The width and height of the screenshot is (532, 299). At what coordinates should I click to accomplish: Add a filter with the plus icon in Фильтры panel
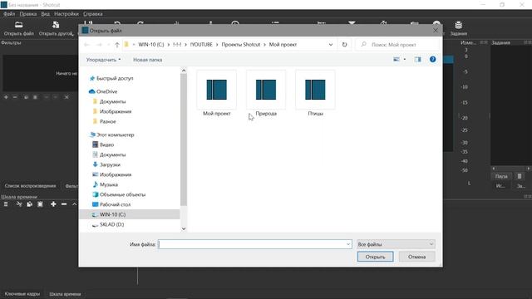[x=6, y=97]
